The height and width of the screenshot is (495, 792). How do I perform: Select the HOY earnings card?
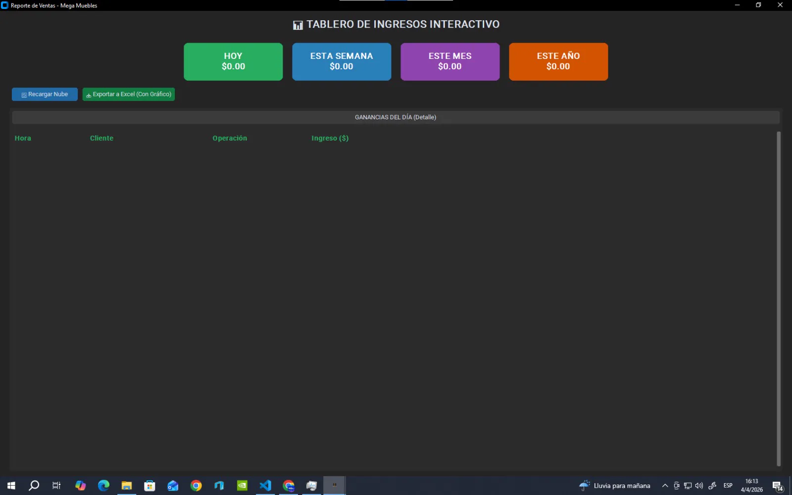(233, 61)
